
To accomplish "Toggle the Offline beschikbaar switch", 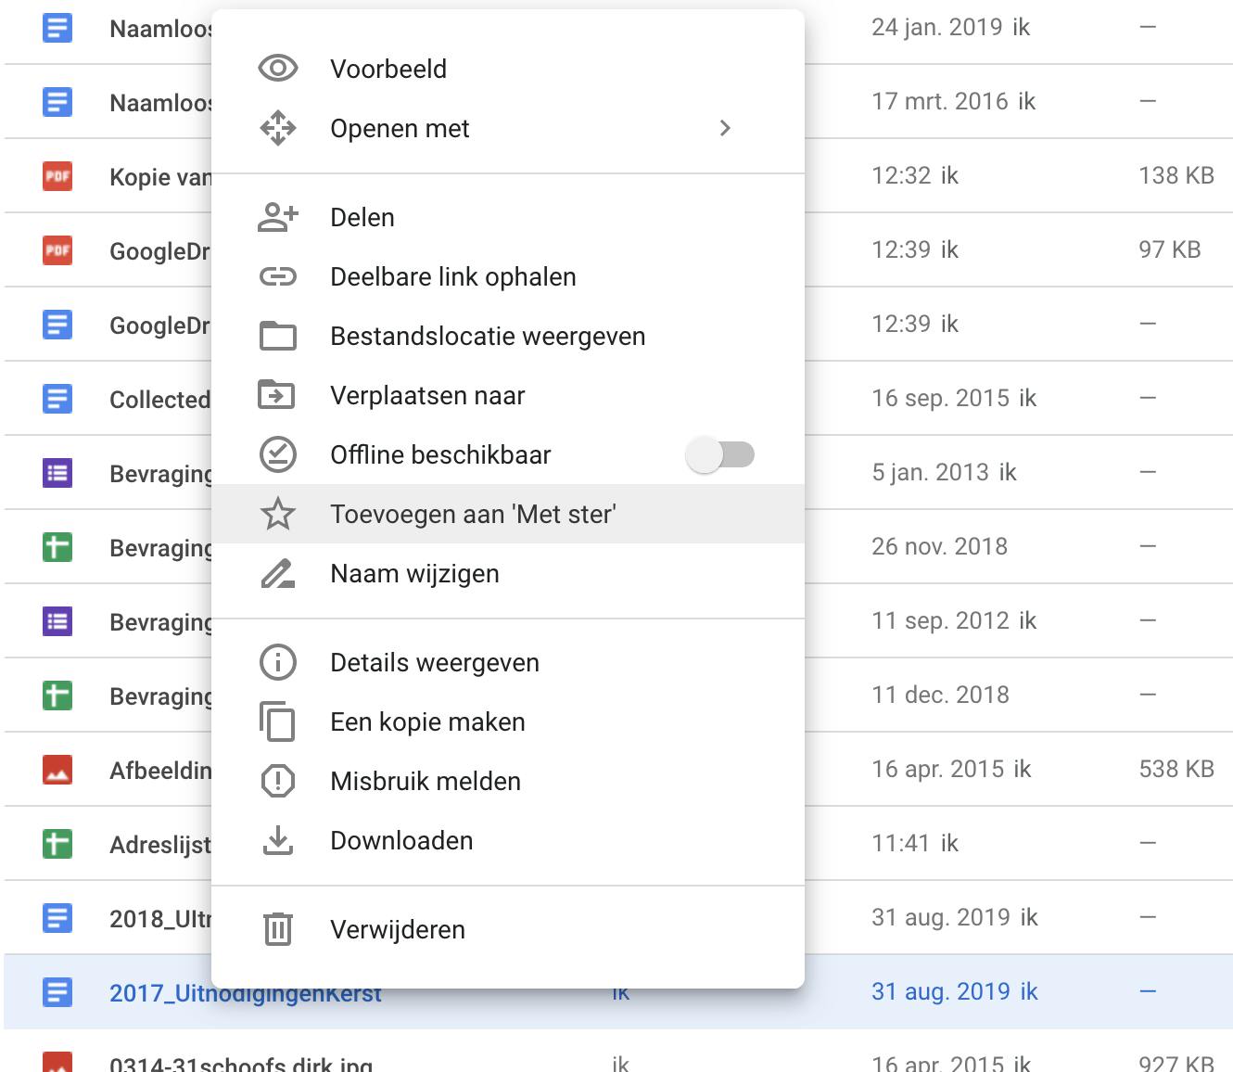I will 720,454.
